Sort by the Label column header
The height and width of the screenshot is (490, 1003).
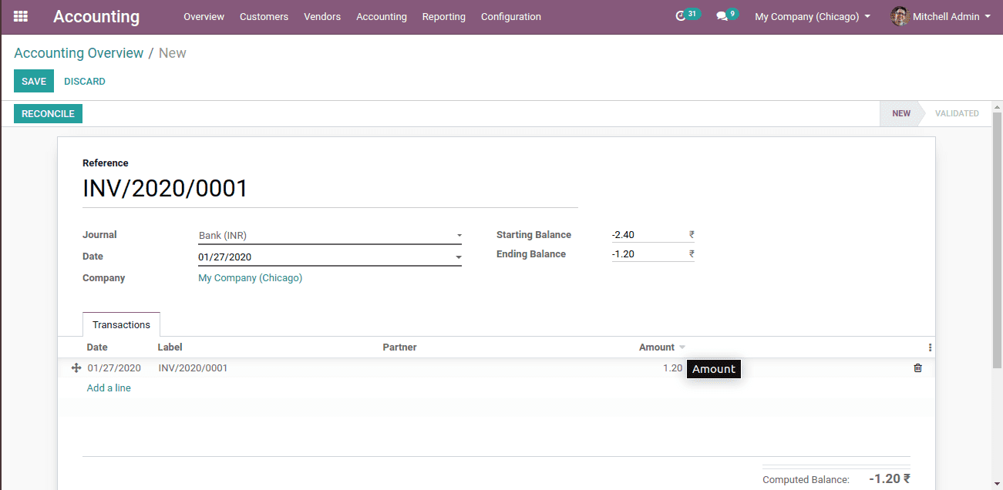pyautogui.click(x=170, y=347)
